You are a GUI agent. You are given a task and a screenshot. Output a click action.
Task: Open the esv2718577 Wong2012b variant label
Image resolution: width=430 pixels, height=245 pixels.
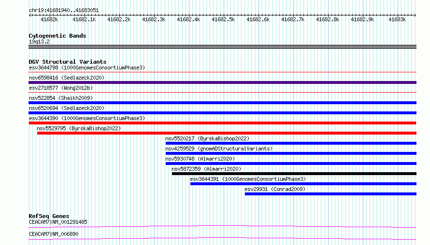(61, 88)
